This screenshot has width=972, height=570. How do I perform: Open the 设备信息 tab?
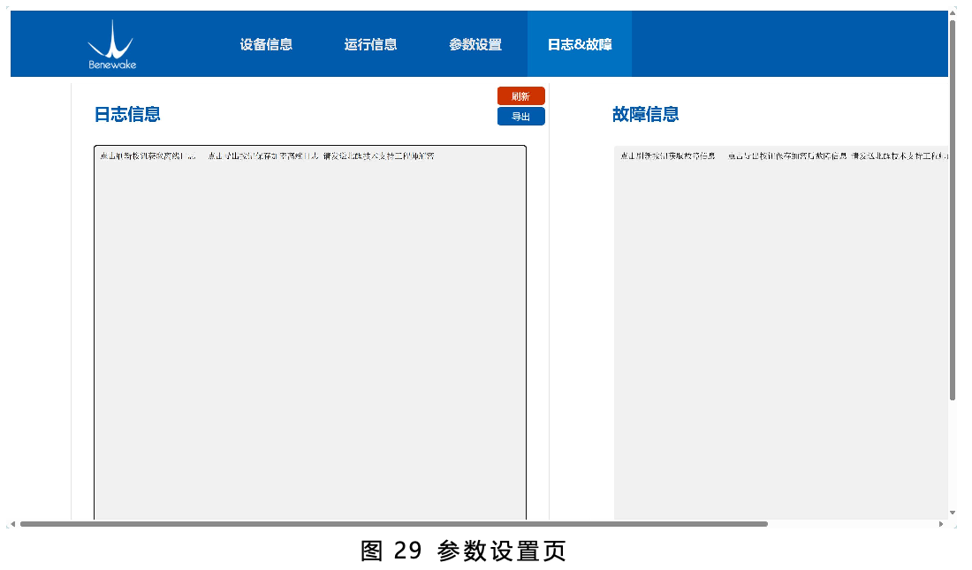click(266, 45)
